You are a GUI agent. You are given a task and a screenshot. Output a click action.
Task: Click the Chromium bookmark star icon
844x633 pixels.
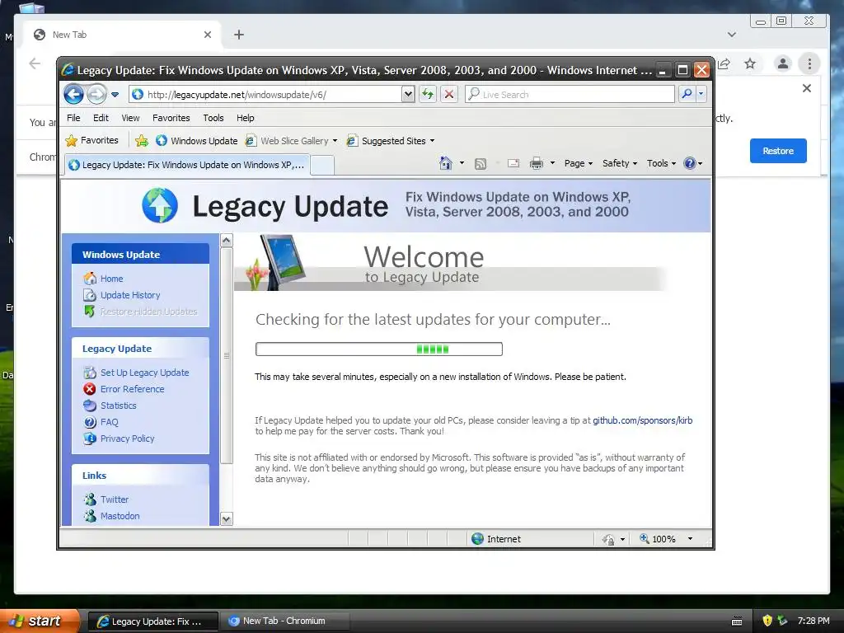click(x=750, y=63)
